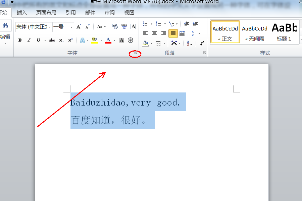Switch to 插入 tab
Viewport: 302px width, 201px height.
(21, 13)
